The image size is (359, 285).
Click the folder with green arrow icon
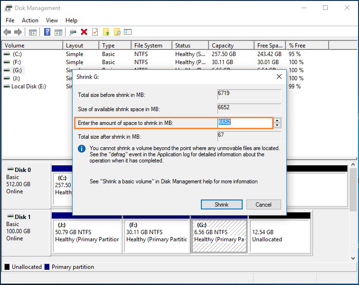[x=106, y=32]
